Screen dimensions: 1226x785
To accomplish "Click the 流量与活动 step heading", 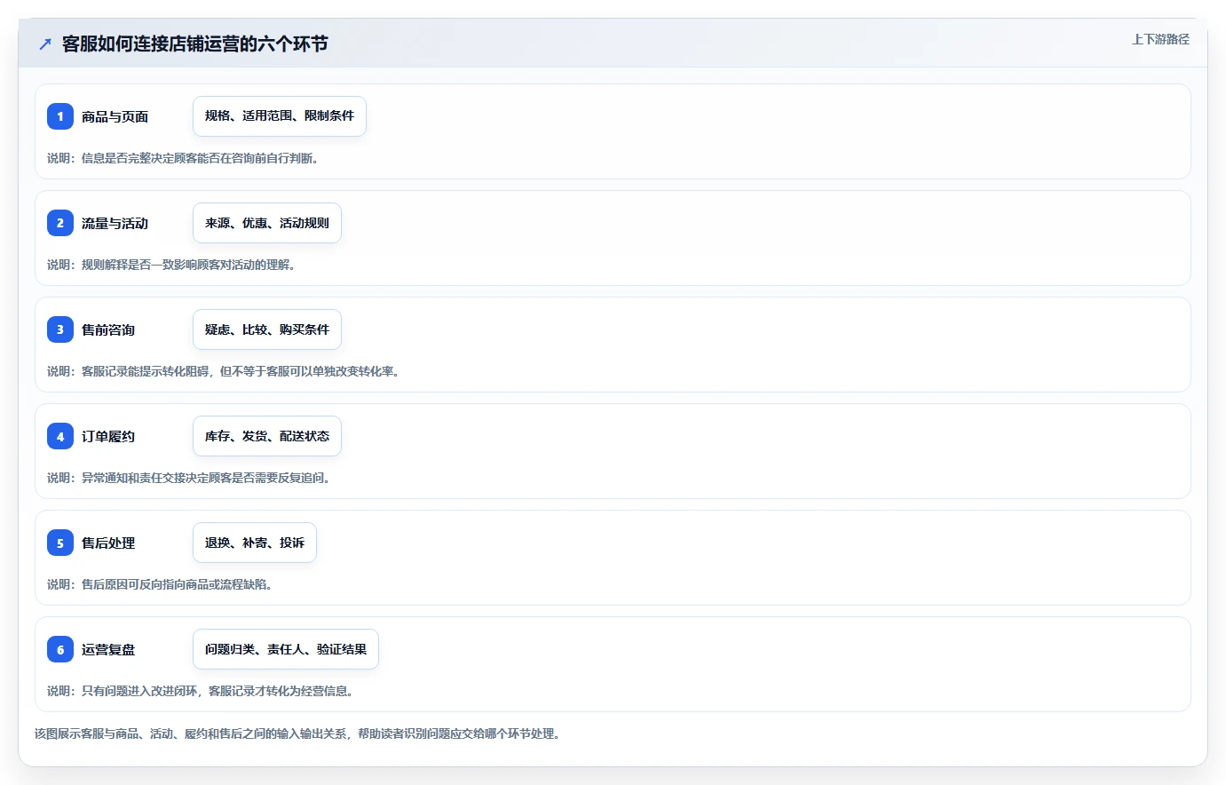I will [x=115, y=223].
